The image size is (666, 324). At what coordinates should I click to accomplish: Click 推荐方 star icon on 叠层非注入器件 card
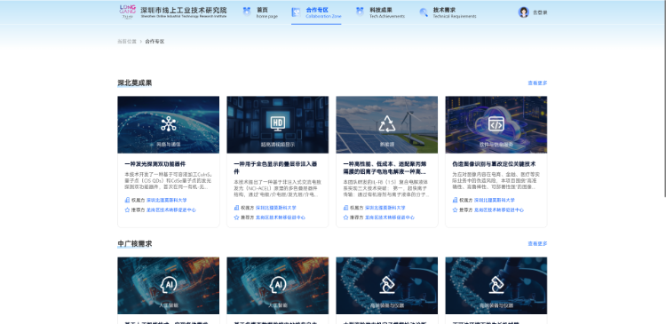point(236,217)
